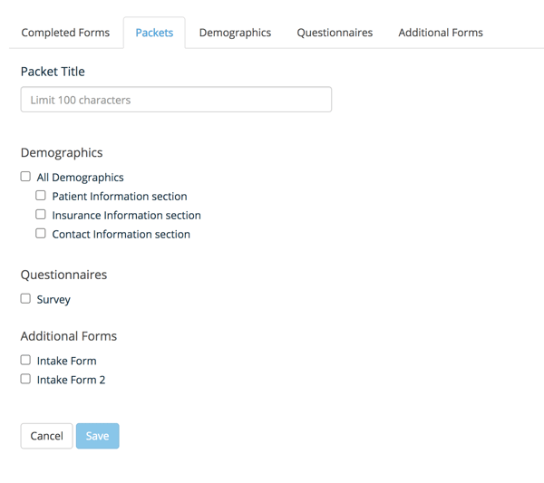Switch to the Completed Forms tab

[x=65, y=33]
